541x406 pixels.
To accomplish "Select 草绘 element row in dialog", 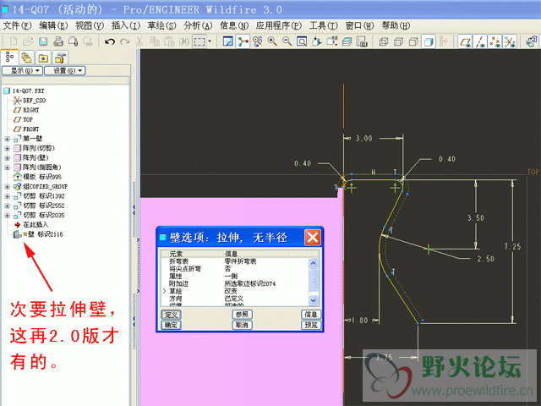I will (x=235, y=291).
